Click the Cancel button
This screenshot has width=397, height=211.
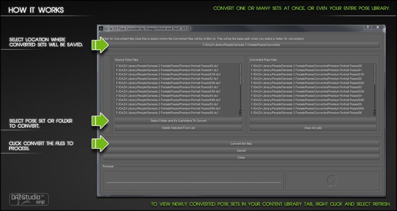click(x=241, y=150)
